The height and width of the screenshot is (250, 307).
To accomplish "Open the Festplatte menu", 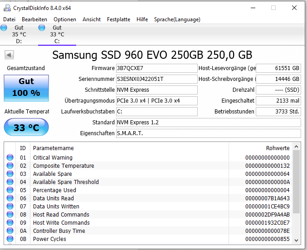I will click(x=118, y=19).
